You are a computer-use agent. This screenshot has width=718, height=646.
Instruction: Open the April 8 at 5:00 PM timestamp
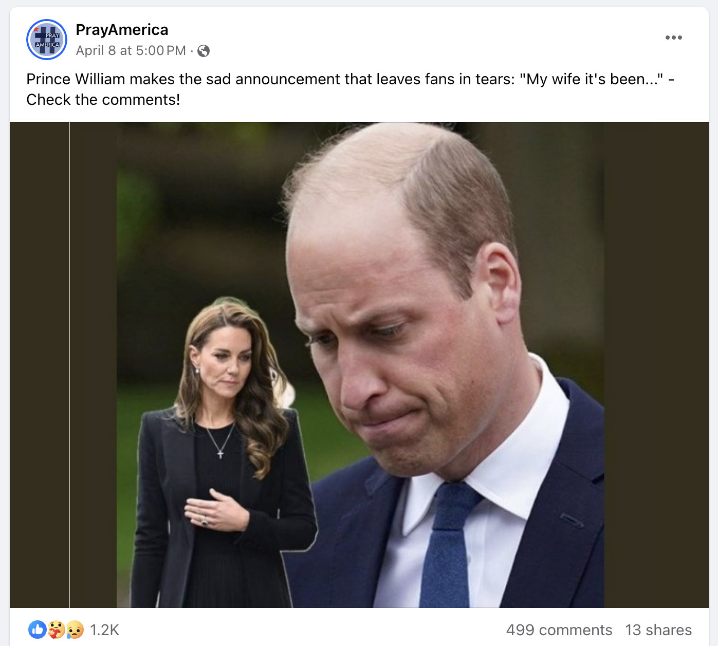coord(131,51)
